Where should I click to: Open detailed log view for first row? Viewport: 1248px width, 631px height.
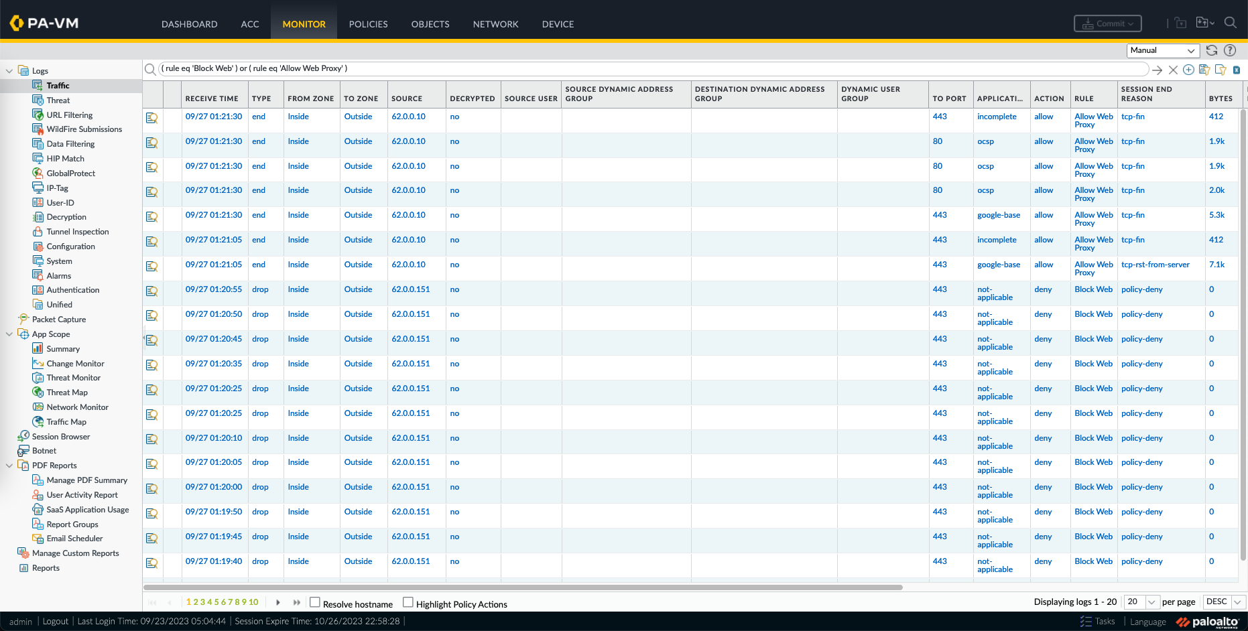pyautogui.click(x=152, y=118)
